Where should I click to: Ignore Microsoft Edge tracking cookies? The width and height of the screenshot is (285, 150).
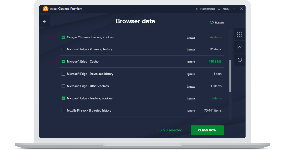[191, 98]
